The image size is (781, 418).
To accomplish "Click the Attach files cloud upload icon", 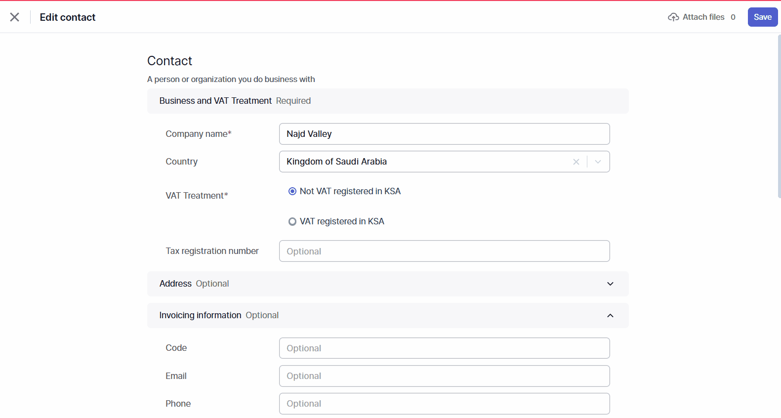I will [673, 17].
